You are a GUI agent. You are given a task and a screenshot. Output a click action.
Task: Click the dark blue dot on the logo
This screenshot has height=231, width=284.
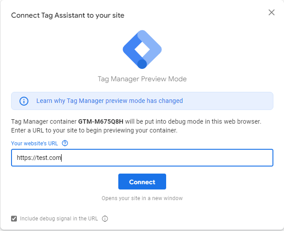[x=142, y=64]
